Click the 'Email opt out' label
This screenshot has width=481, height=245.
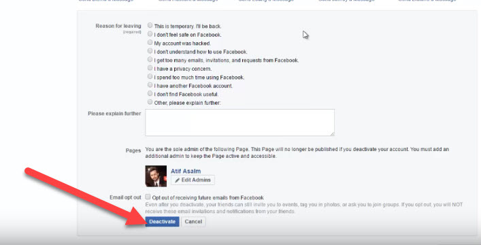pyautogui.click(x=125, y=197)
